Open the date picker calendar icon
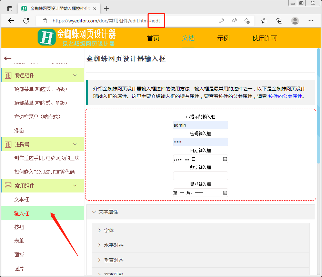This screenshot has width=322, height=277. [225, 159]
